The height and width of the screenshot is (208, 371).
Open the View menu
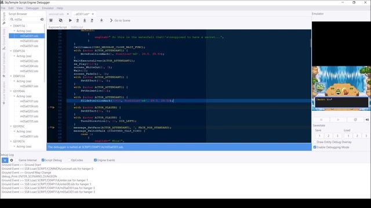click(x=20, y=8)
